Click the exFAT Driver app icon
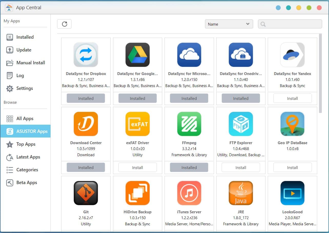This screenshot has width=329, height=233. point(137,124)
